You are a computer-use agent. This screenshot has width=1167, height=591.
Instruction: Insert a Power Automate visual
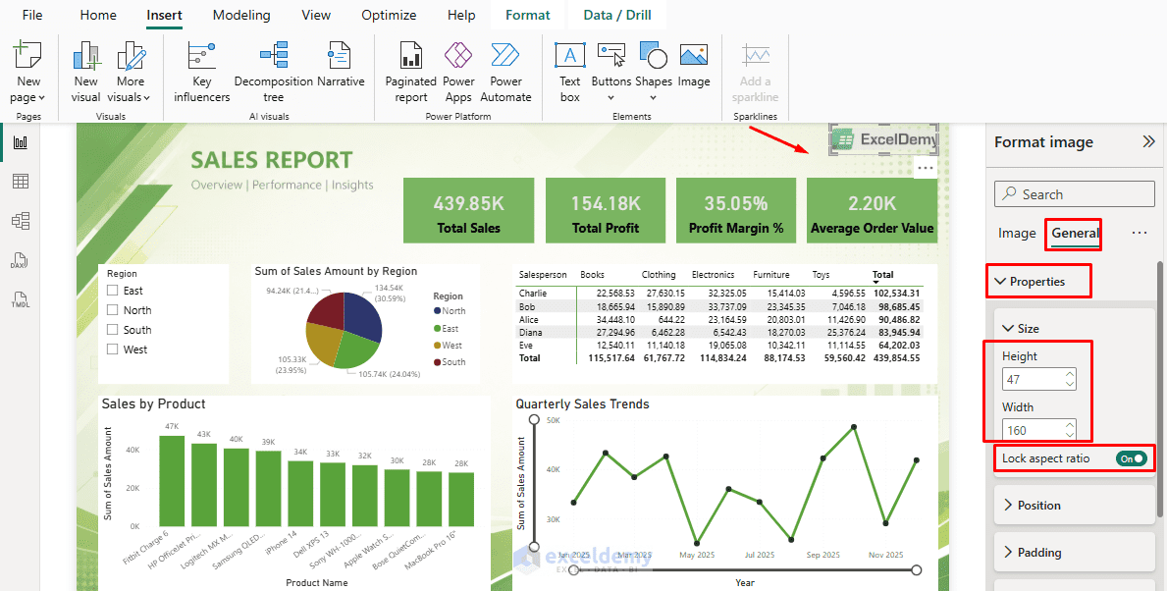pos(505,73)
